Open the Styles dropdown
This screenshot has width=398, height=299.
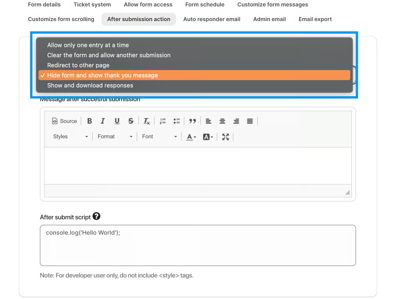pos(70,137)
